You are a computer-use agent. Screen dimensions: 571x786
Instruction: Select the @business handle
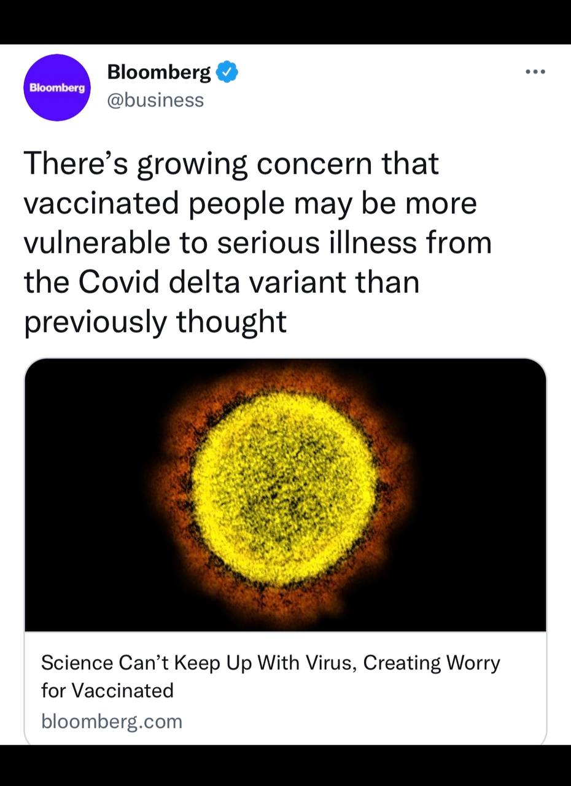coord(155,99)
